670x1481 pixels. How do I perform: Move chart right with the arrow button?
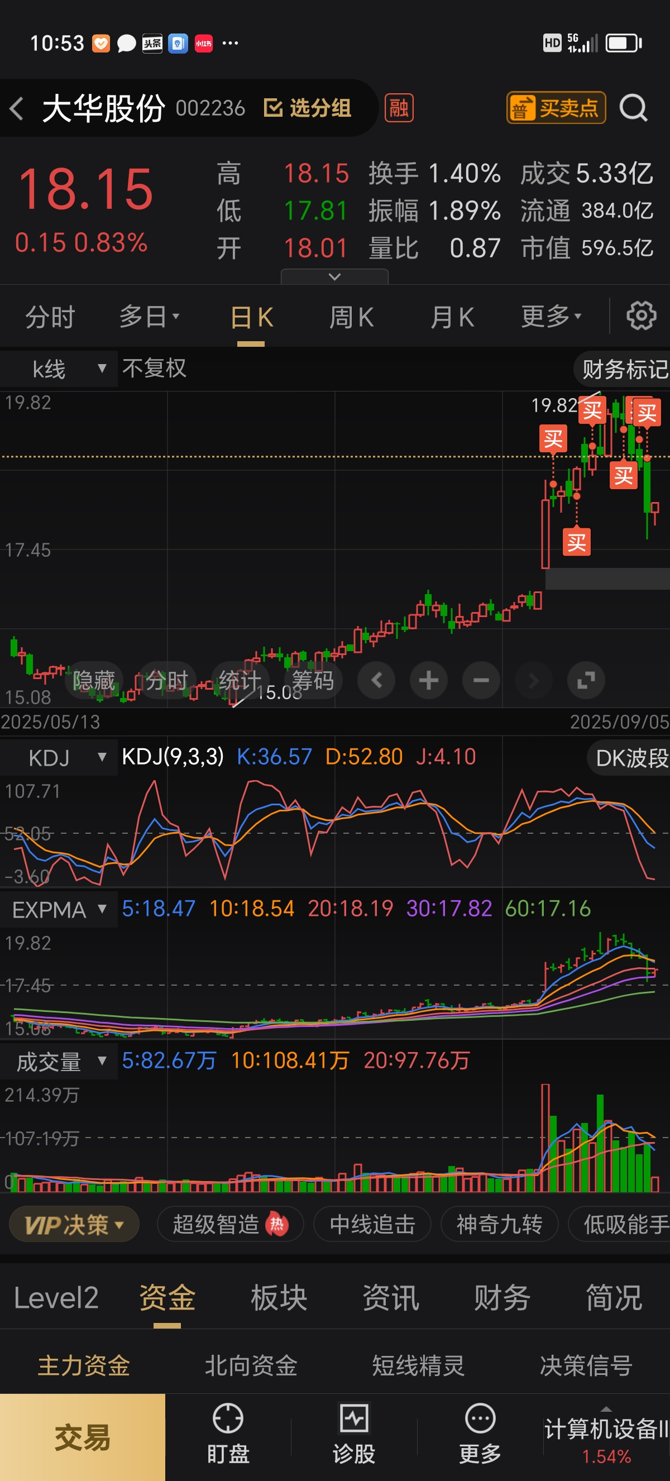[x=534, y=681]
